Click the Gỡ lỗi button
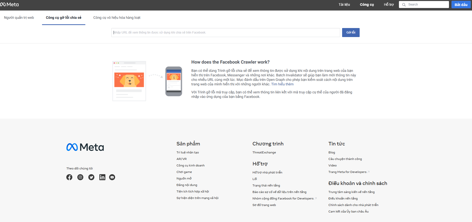 tap(351, 33)
